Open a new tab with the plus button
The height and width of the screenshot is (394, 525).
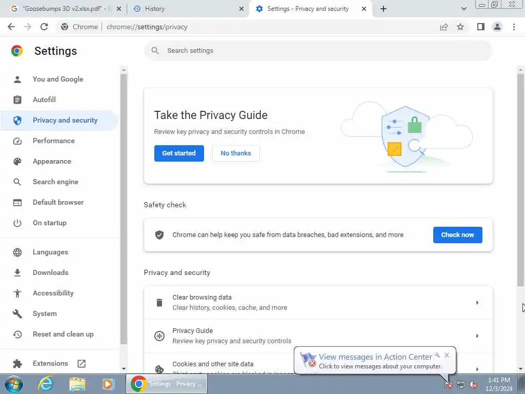tap(383, 9)
